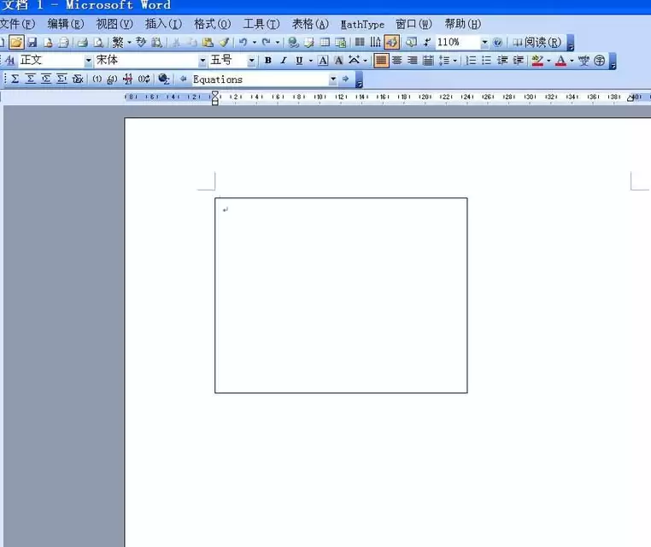This screenshot has width=651, height=547.
Task: Click the 繁 traditional Chinese conversion button
Action: (x=118, y=43)
